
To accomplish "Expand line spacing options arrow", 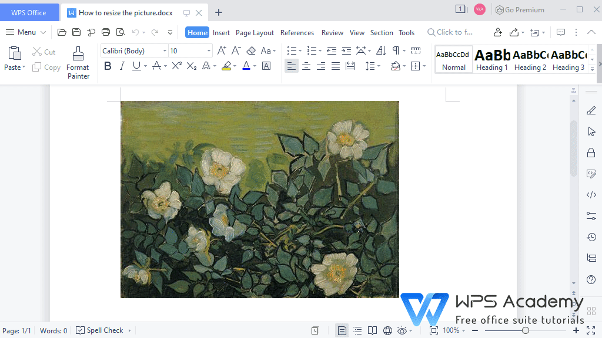I will 379,66.
